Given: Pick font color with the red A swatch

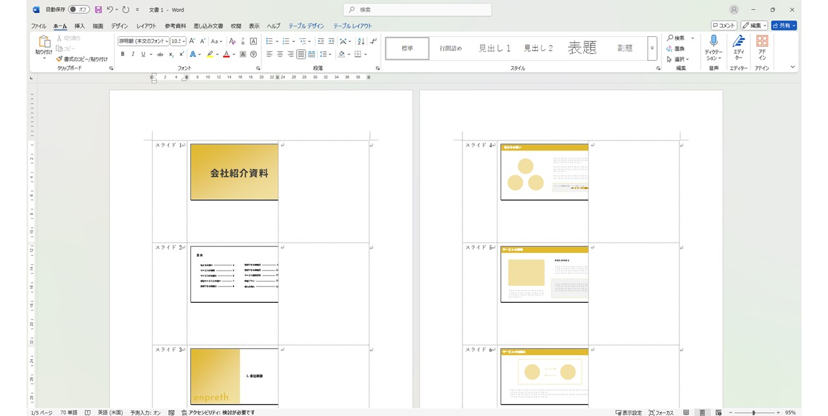Looking at the screenshot, I should click(226, 54).
